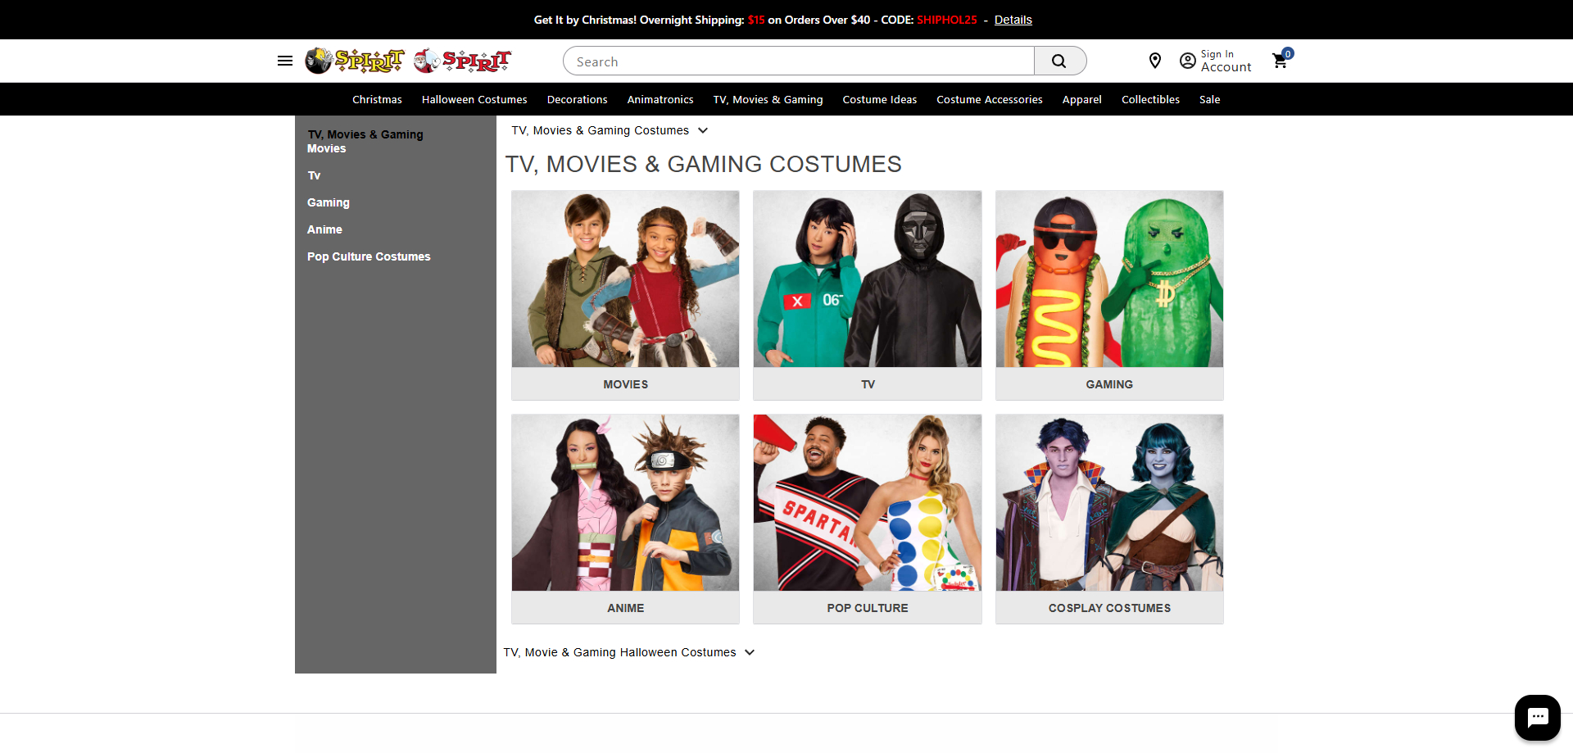This screenshot has height=753, width=1573.
Task: Expand TV, Movie & Gaming Halloween Costumes section
Action: (x=750, y=652)
